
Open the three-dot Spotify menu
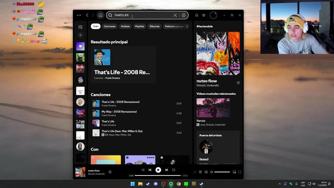coord(79,15)
